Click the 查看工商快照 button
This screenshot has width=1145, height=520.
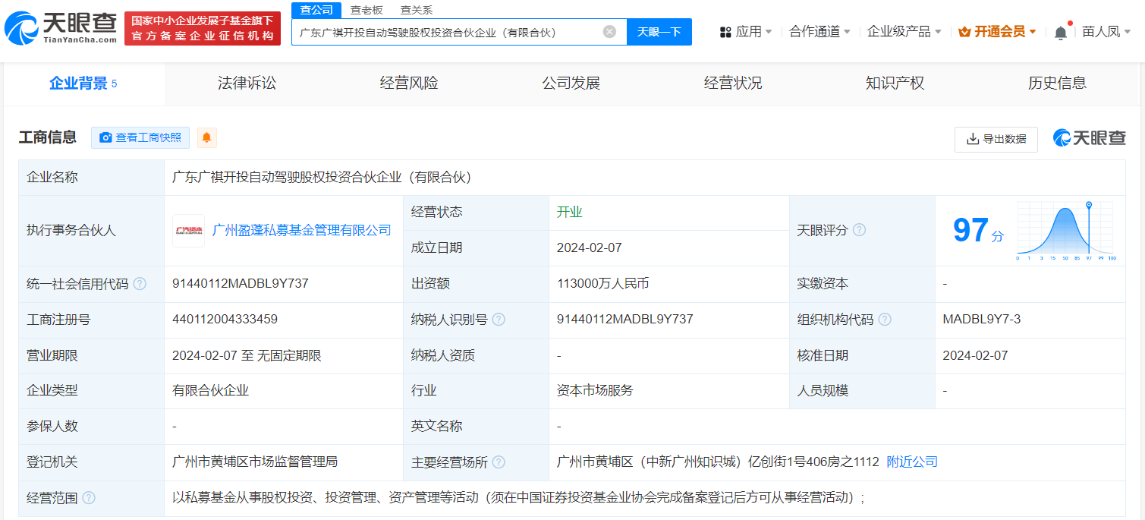pos(140,137)
